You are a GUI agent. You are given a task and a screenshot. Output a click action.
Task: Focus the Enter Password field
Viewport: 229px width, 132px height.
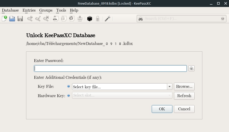click(x=110, y=68)
